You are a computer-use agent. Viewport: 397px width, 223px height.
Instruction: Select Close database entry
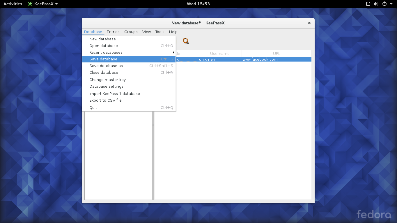129,72
